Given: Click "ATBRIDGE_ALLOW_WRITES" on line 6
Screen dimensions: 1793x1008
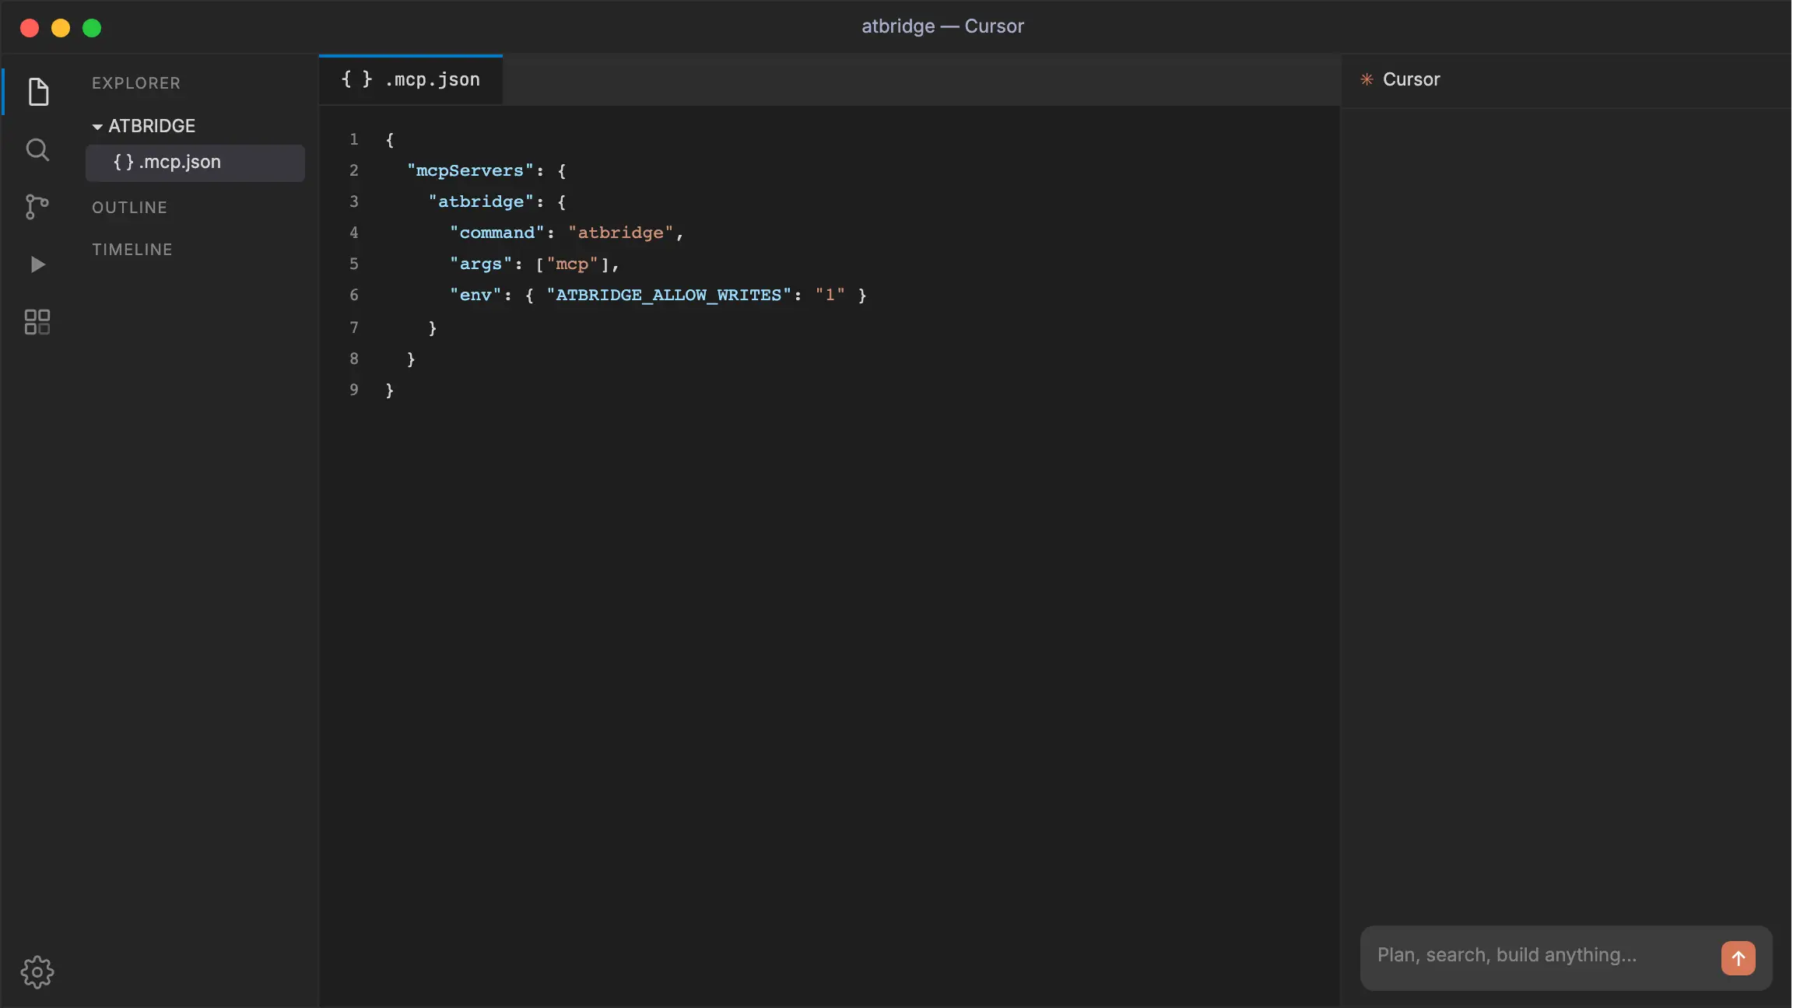Looking at the screenshot, I should [668, 296].
